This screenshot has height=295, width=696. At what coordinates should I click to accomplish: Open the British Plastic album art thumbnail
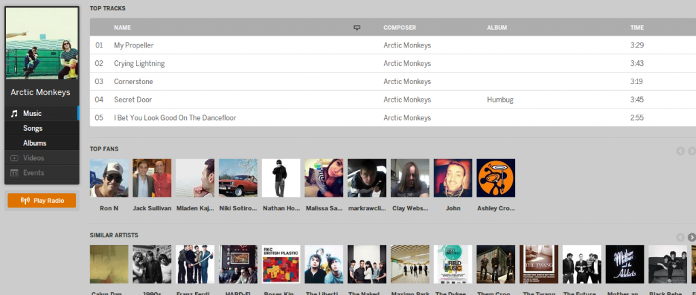[281, 264]
